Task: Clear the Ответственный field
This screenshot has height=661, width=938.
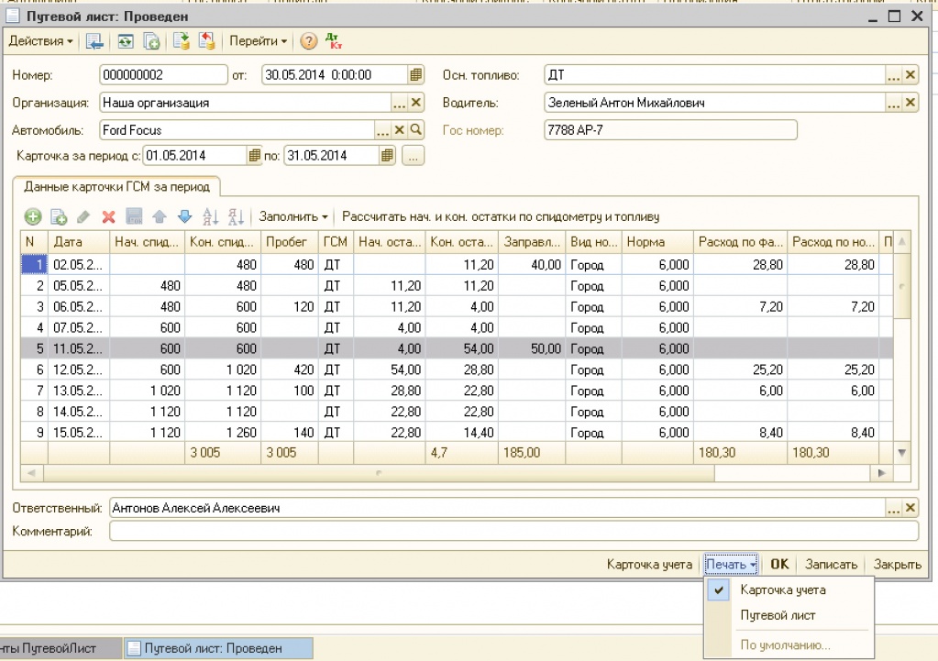Action: coord(910,508)
